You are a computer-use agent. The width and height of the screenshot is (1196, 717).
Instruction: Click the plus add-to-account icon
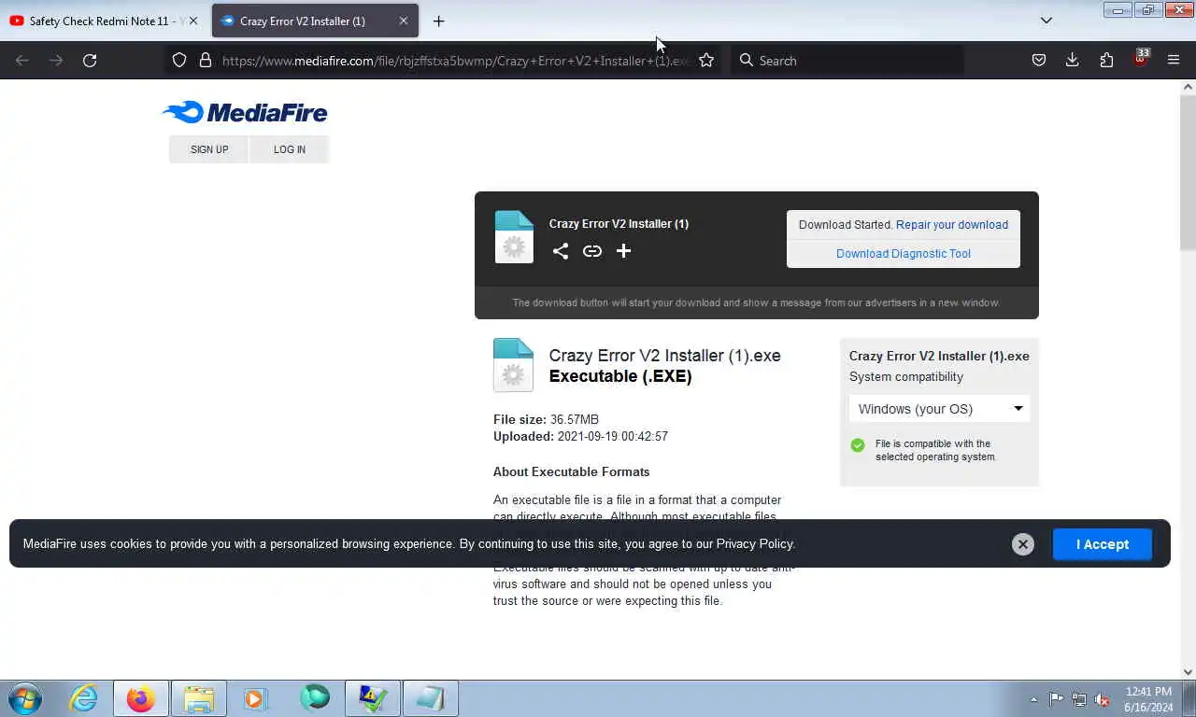(623, 251)
